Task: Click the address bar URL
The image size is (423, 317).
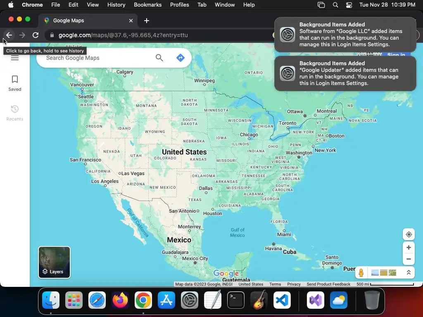Action: point(123,35)
